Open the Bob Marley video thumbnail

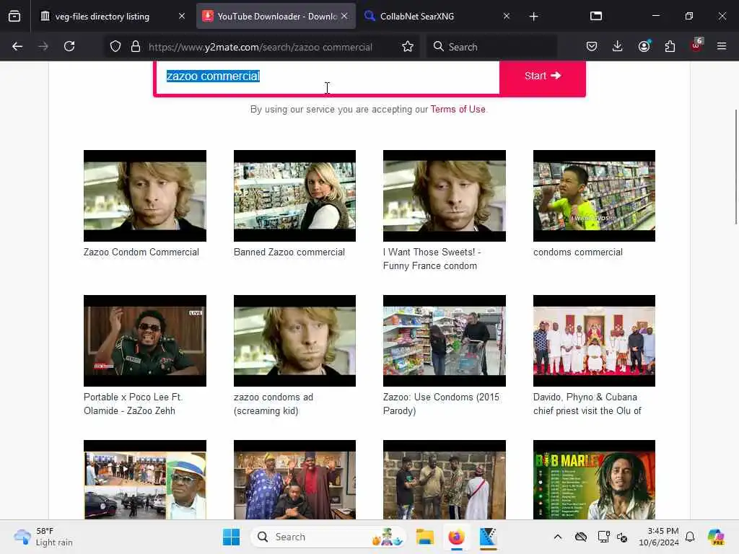594,480
